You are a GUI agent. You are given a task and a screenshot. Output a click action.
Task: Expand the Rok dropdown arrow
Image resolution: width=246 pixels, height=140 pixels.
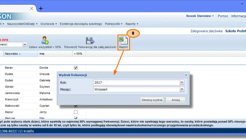[182, 82]
